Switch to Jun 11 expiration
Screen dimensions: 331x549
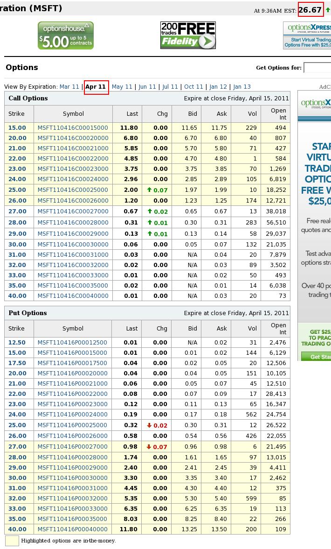(x=147, y=87)
